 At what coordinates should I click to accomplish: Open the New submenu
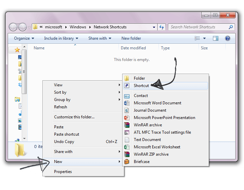[x=83, y=162]
